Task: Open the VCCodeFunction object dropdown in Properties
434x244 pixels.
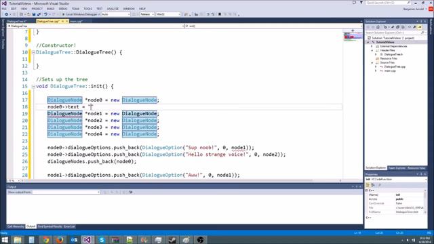Action: (396, 179)
